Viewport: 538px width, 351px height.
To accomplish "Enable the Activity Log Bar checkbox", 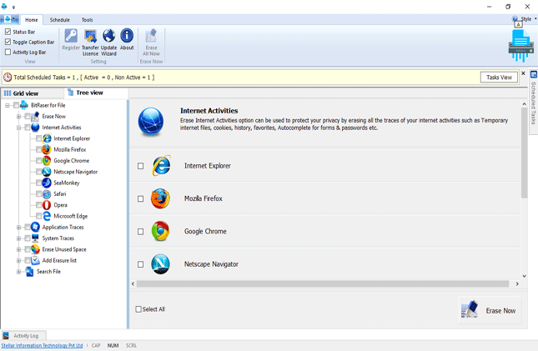I will 8,52.
